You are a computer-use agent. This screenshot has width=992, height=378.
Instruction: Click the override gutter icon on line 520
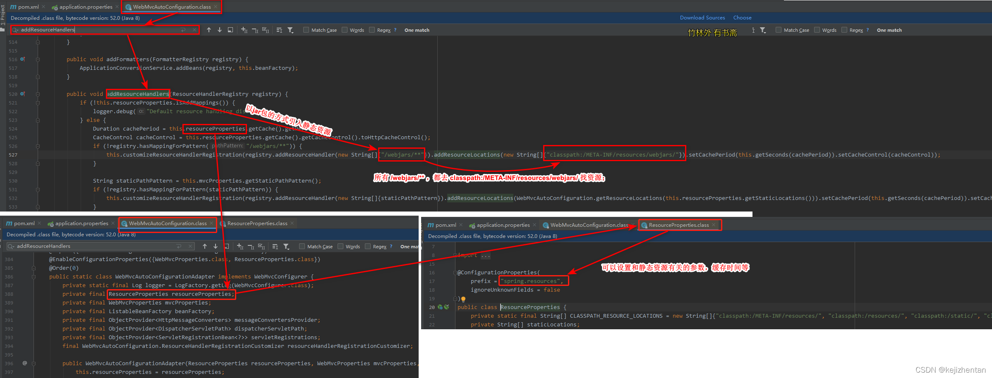pyautogui.click(x=23, y=94)
